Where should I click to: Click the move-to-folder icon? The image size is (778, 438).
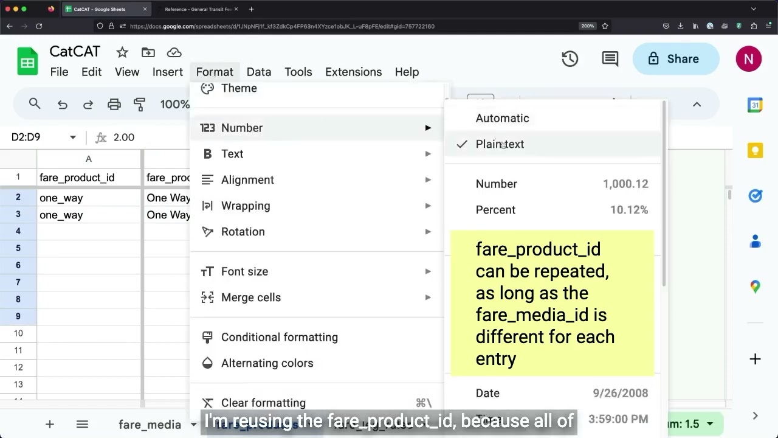[x=148, y=52]
